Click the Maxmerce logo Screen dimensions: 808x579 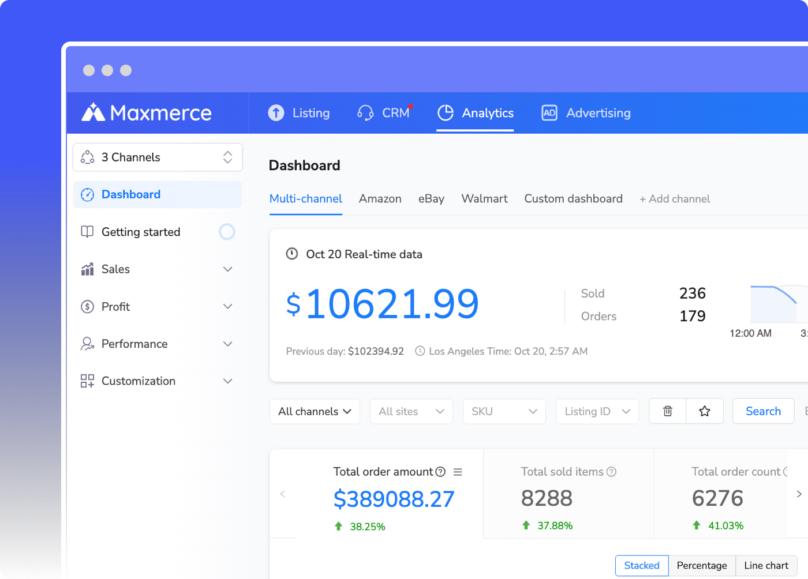(147, 113)
